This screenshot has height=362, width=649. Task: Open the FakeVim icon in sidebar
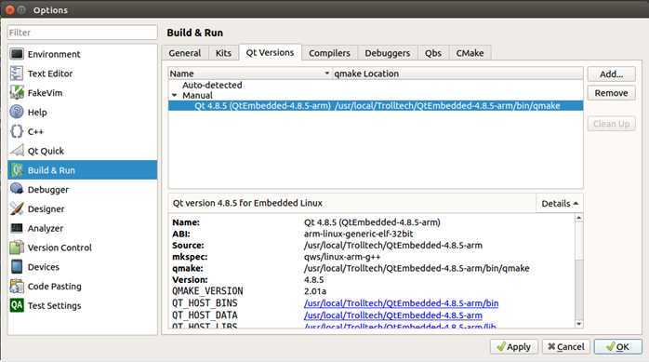point(17,93)
